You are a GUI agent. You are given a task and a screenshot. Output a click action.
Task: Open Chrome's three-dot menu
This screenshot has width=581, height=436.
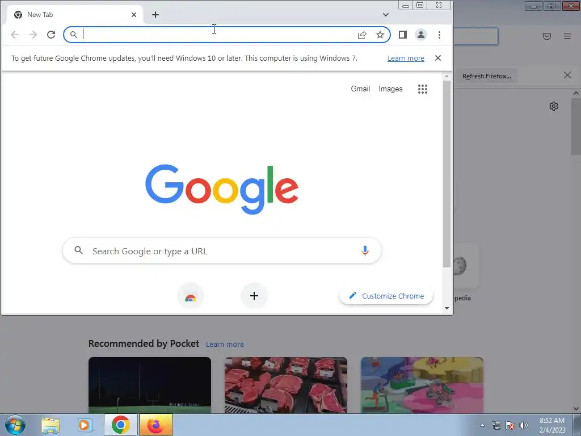pos(440,35)
